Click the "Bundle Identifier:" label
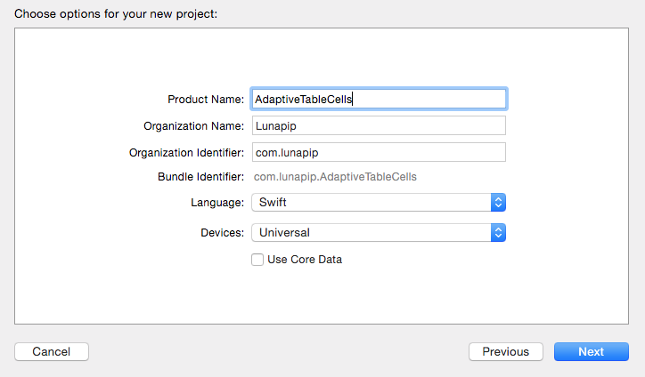 [200, 177]
